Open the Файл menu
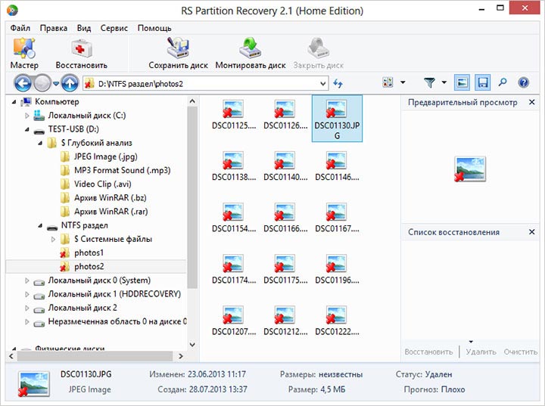Image resolution: width=545 pixels, height=406 pixels. click(20, 28)
